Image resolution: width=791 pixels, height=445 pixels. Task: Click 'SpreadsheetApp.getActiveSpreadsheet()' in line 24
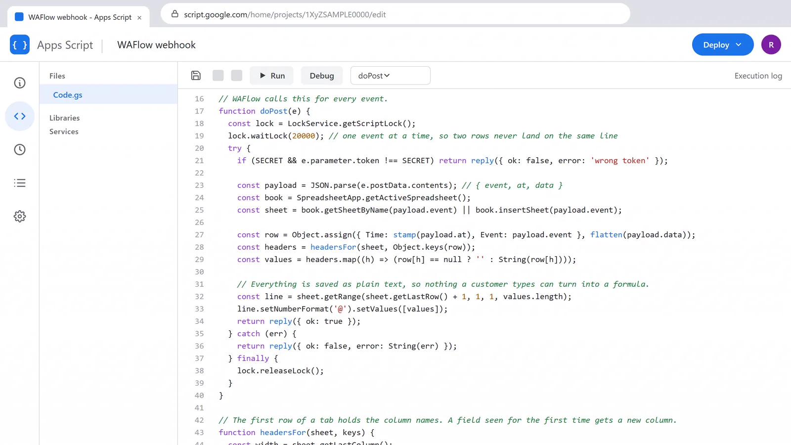tap(381, 198)
